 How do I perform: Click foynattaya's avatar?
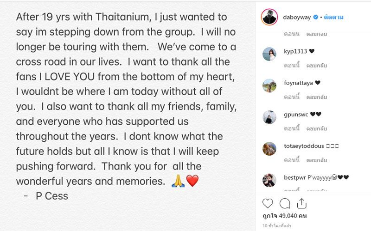coord(269,86)
